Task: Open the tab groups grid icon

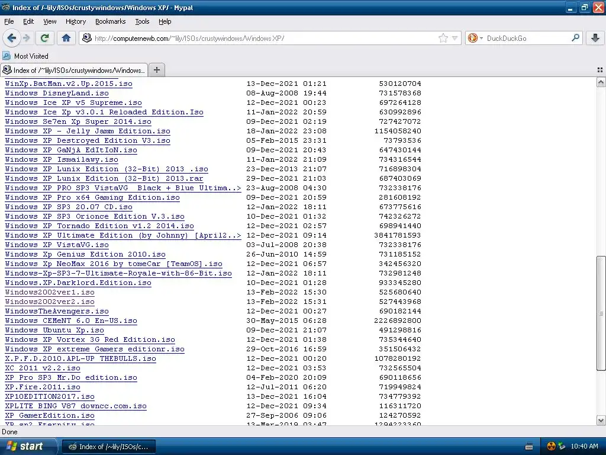Action: 600,70
